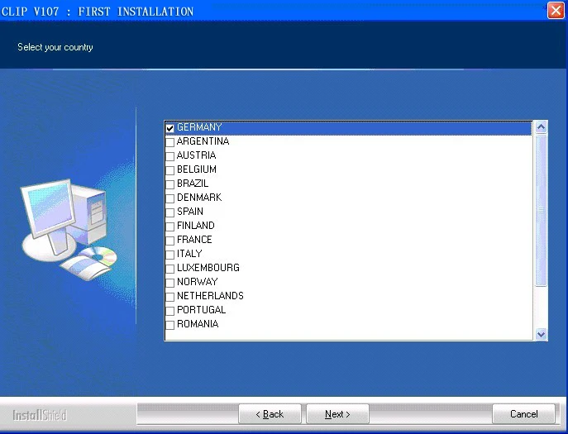Screen dimensions: 568x434
Task: Select the GERMANY list row text
Action: 199,127
